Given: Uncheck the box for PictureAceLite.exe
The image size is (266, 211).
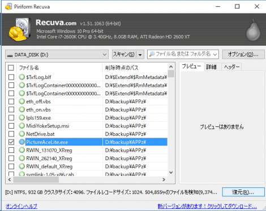Looking at the screenshot, I should point(11,142).
